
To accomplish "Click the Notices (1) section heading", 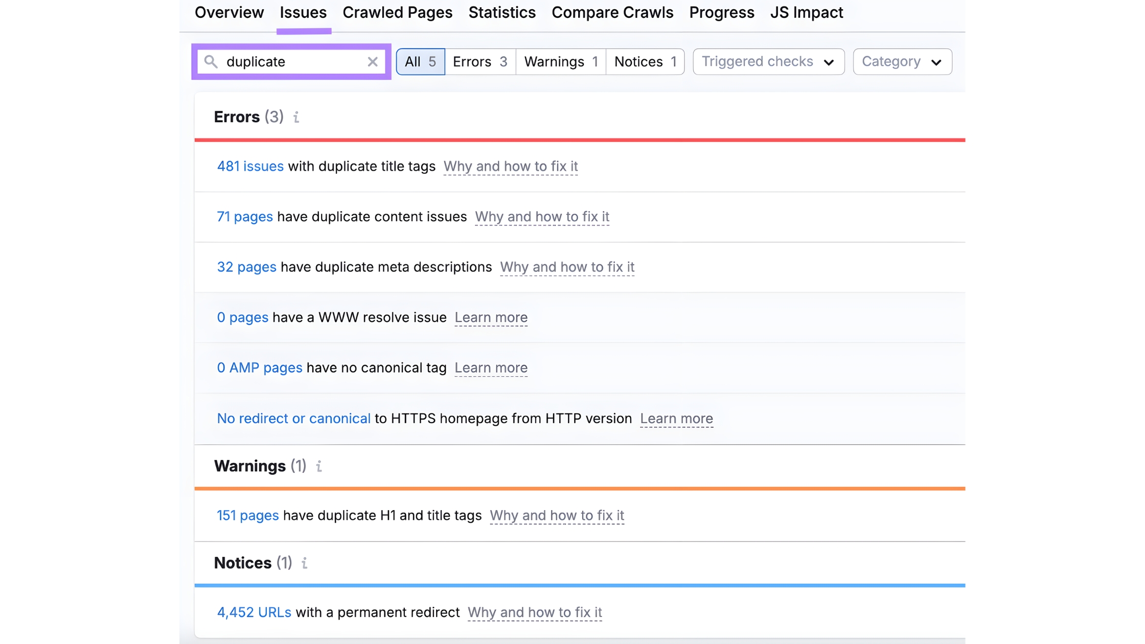I will (253, 563).
